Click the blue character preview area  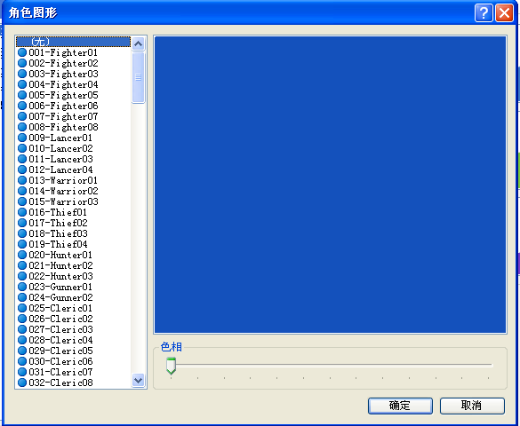331,185
